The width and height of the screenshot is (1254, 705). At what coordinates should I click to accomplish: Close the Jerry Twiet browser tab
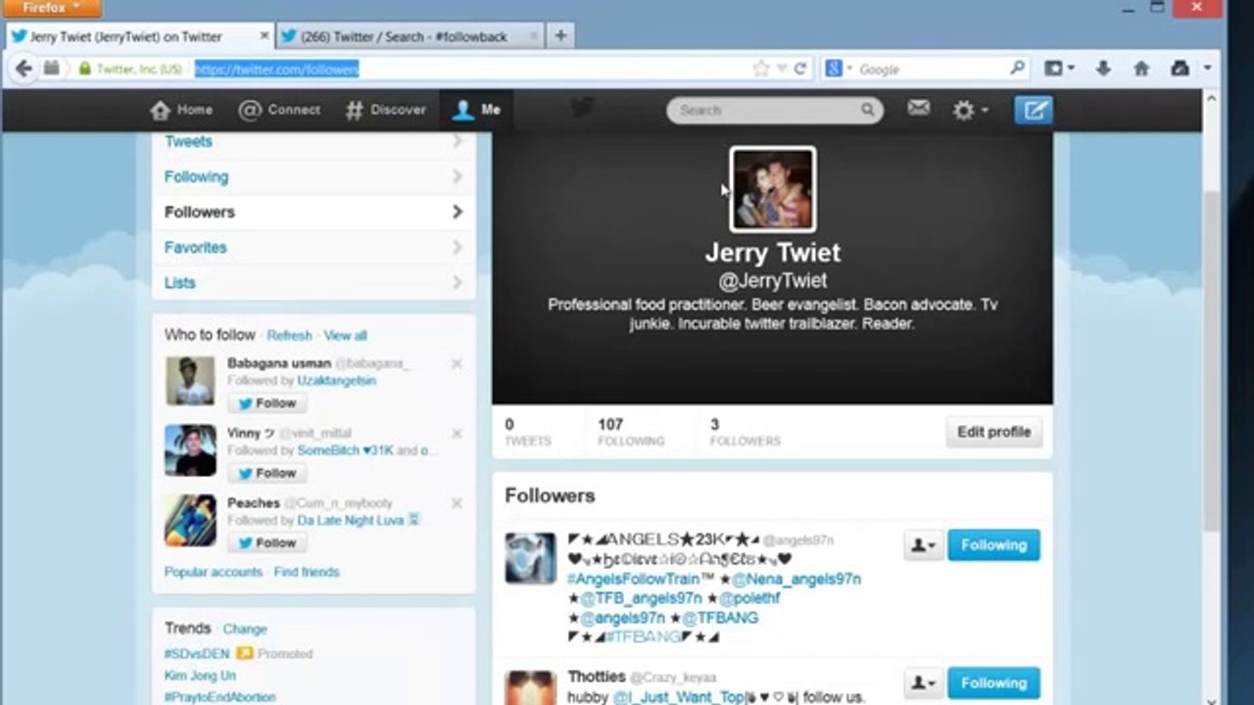265,36
